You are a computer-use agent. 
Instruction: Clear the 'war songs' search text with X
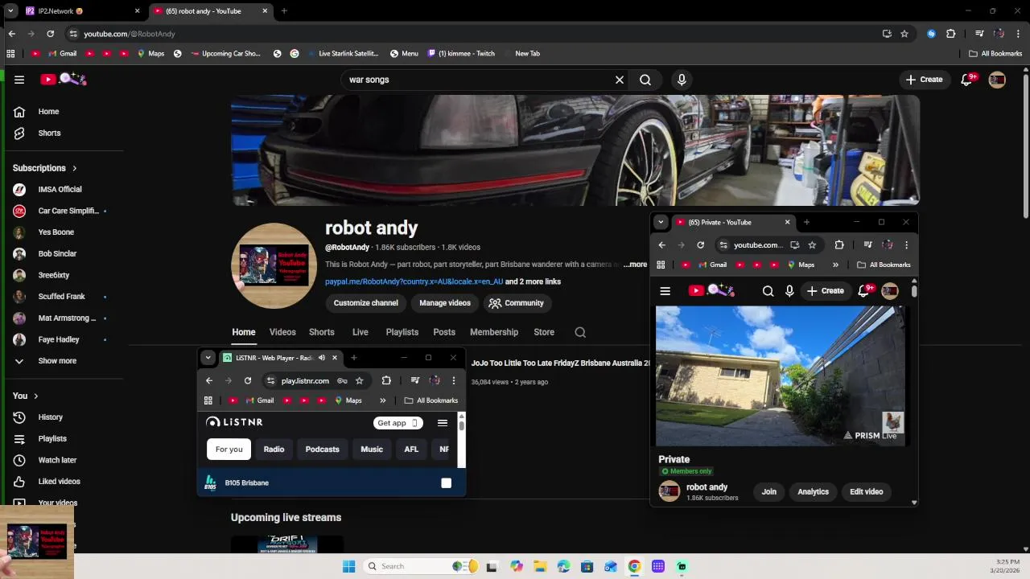pos(620,80)
